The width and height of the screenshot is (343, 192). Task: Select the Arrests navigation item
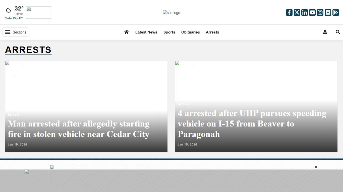(x=212, y=32)
